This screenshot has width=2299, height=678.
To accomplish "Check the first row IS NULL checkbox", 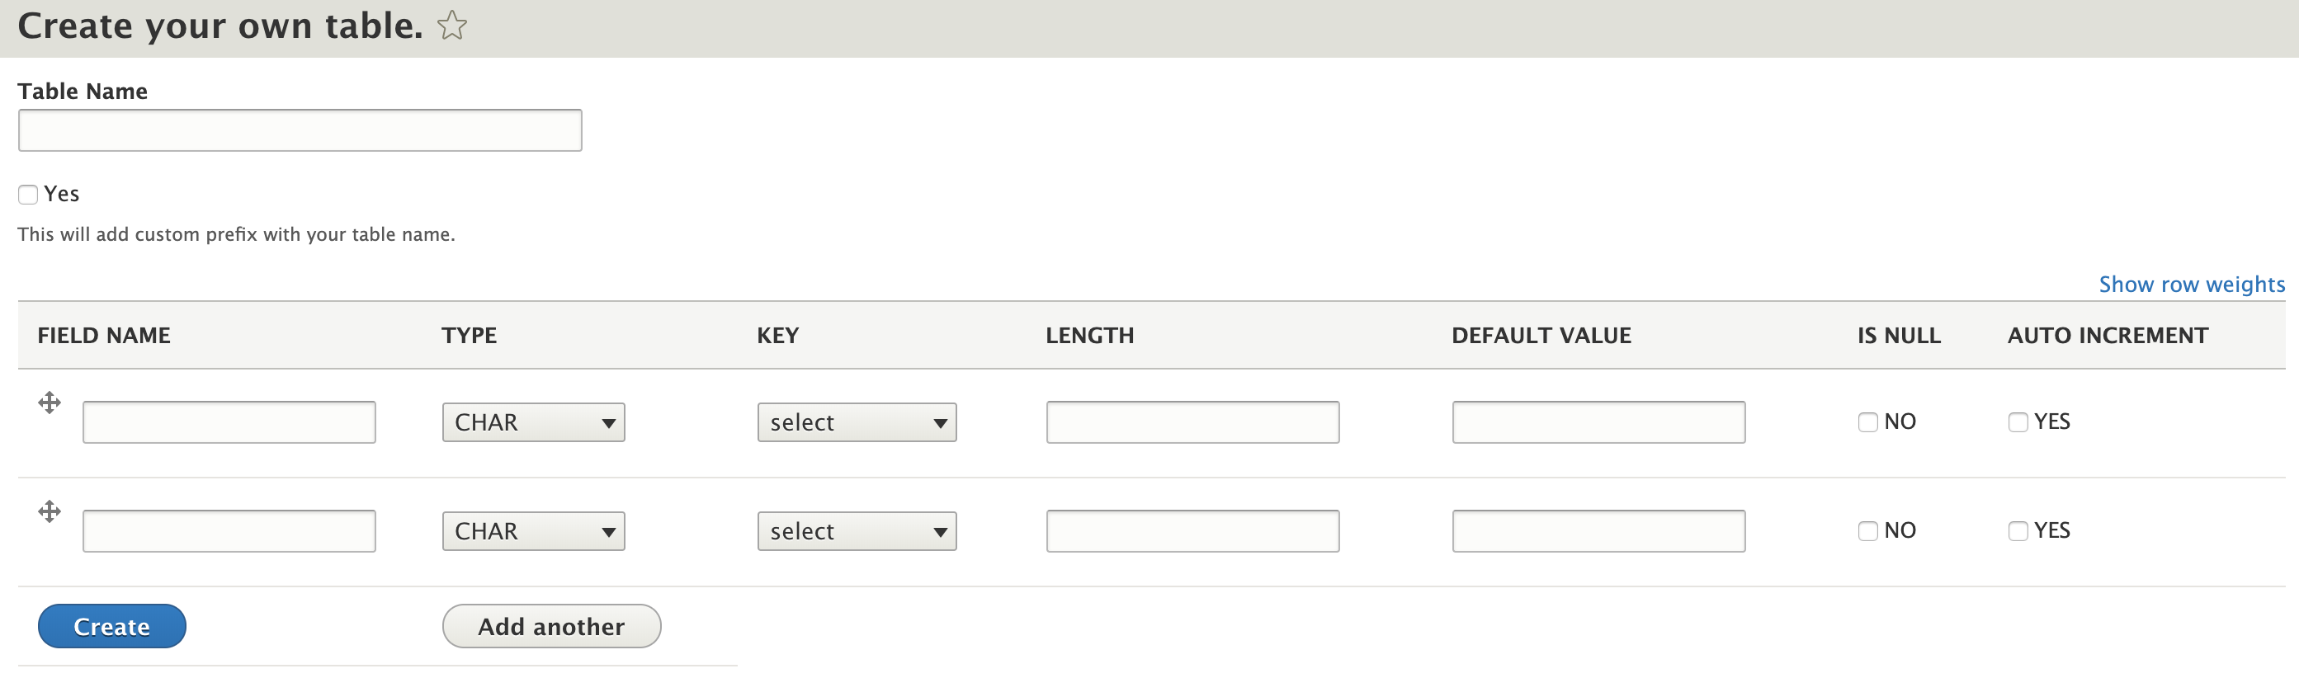I will (x=1867, y=422).
